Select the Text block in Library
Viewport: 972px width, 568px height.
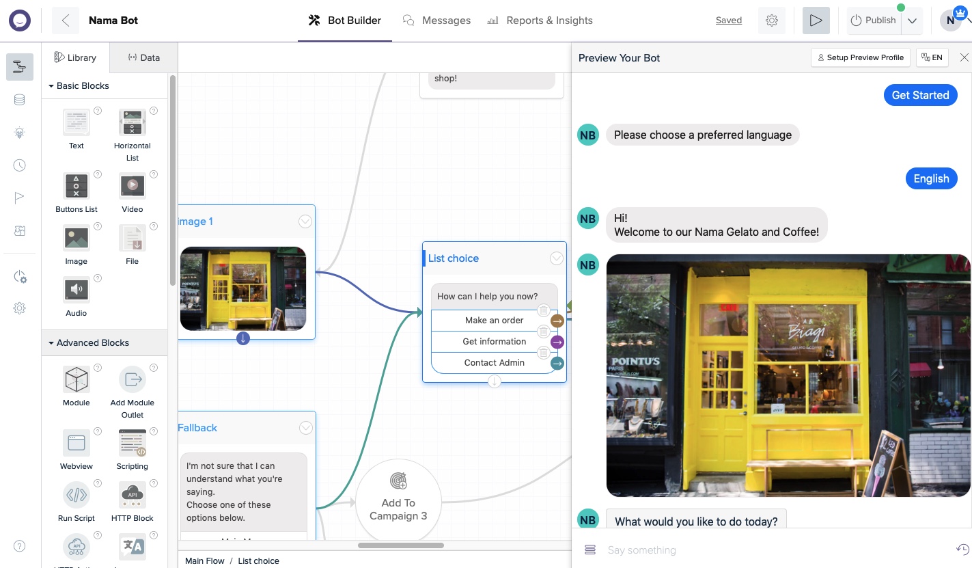click(77, 130)
